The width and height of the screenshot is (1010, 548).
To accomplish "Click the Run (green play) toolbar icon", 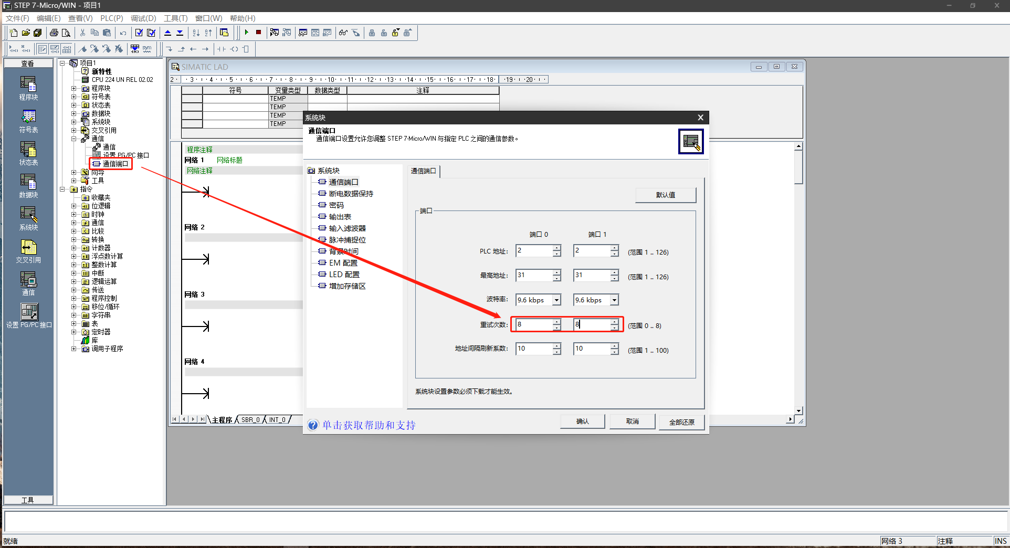I will point(246,33).
